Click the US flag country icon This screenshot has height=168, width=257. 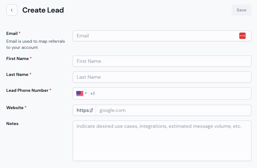coord(80,93)
